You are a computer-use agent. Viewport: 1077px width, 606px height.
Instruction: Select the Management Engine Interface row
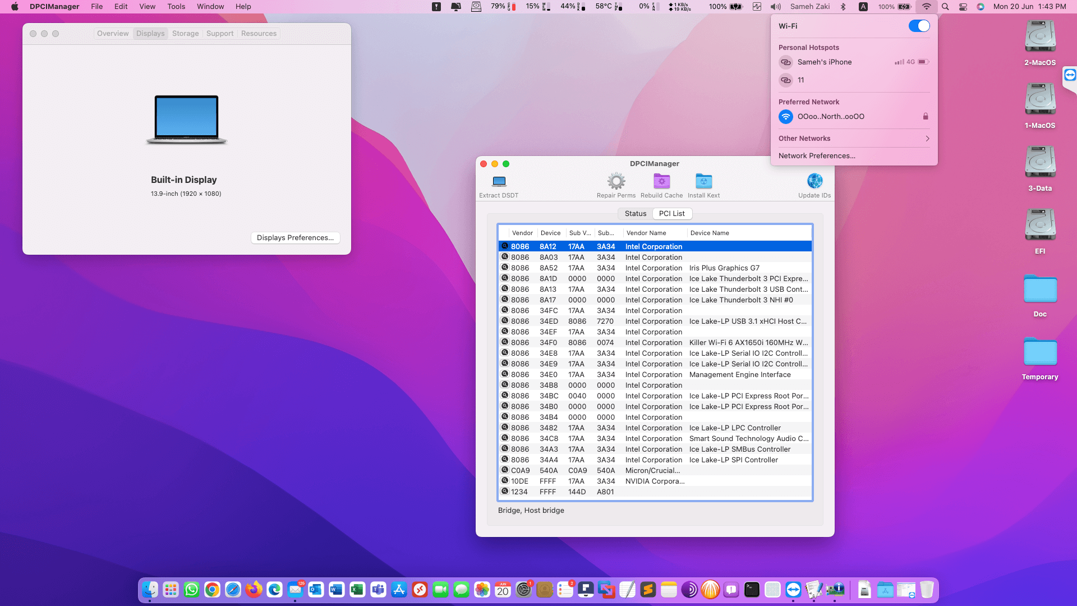coord(655,374)
